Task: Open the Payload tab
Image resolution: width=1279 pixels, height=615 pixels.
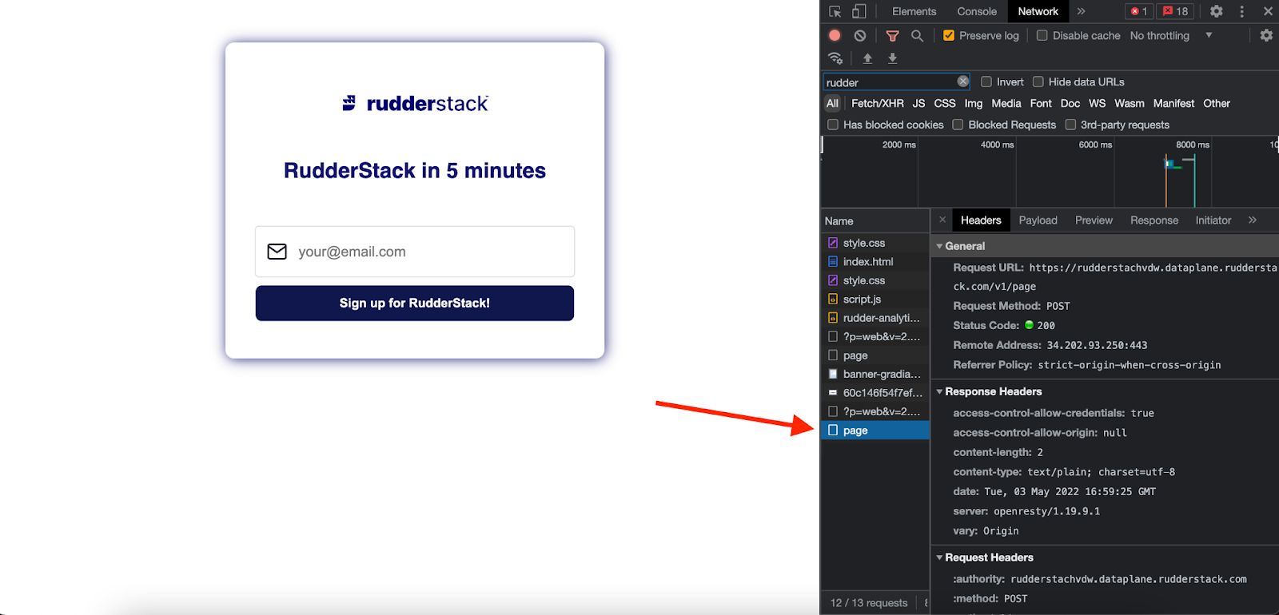Action: tap(1038, 220)
